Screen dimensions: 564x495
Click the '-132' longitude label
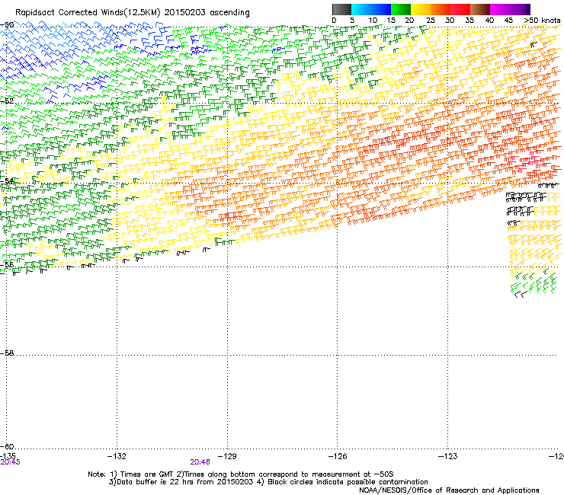pos(117,456)
